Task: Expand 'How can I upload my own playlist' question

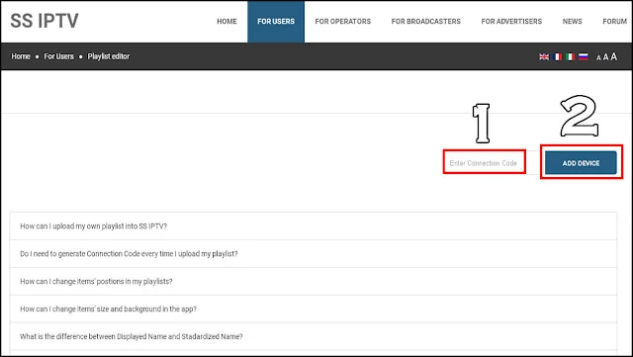Action: click(314, 226)
